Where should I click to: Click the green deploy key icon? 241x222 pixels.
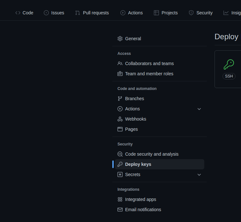coord(229,64)
